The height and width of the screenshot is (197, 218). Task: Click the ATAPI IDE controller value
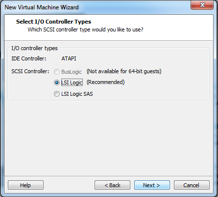[69, 58]
